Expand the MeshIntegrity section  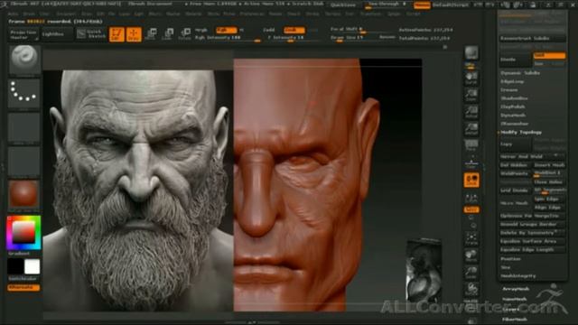point(518,276)
